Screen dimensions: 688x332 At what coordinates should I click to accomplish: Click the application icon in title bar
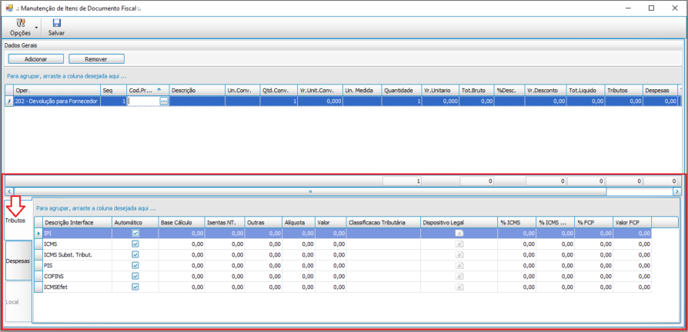pos(10,8)
